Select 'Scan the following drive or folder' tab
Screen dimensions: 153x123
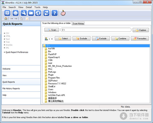[56, 23]
